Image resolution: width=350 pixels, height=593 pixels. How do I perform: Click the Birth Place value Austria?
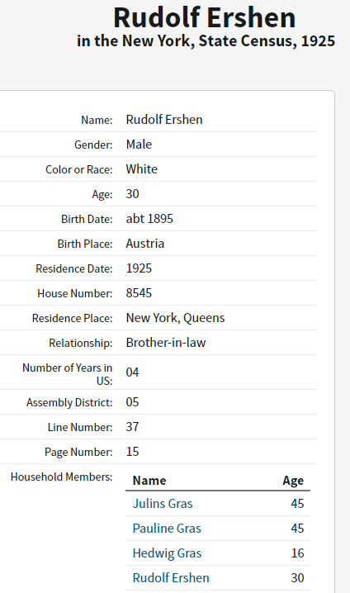144,243
